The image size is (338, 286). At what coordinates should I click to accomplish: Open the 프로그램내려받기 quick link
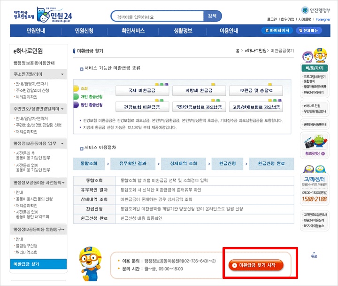(314, 77)
